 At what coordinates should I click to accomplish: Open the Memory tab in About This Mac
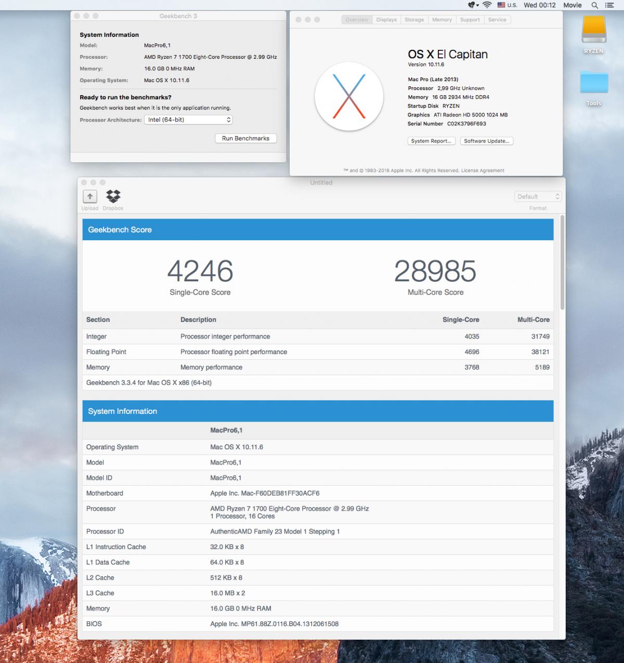pos(442,20)
